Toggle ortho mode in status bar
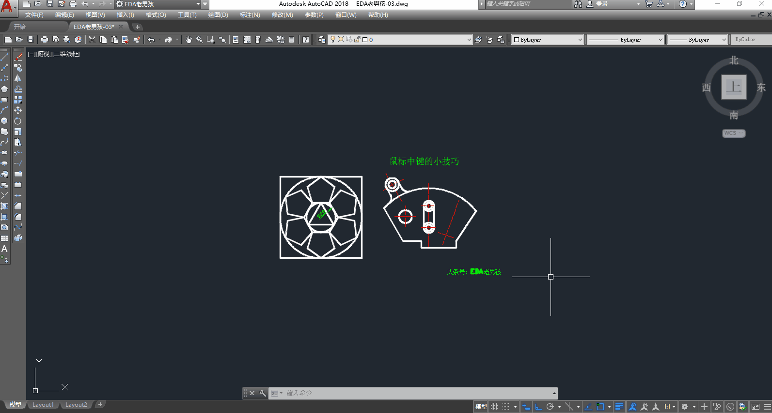The width and height of the screenshot is (772, 413). [x=538, y=407]
